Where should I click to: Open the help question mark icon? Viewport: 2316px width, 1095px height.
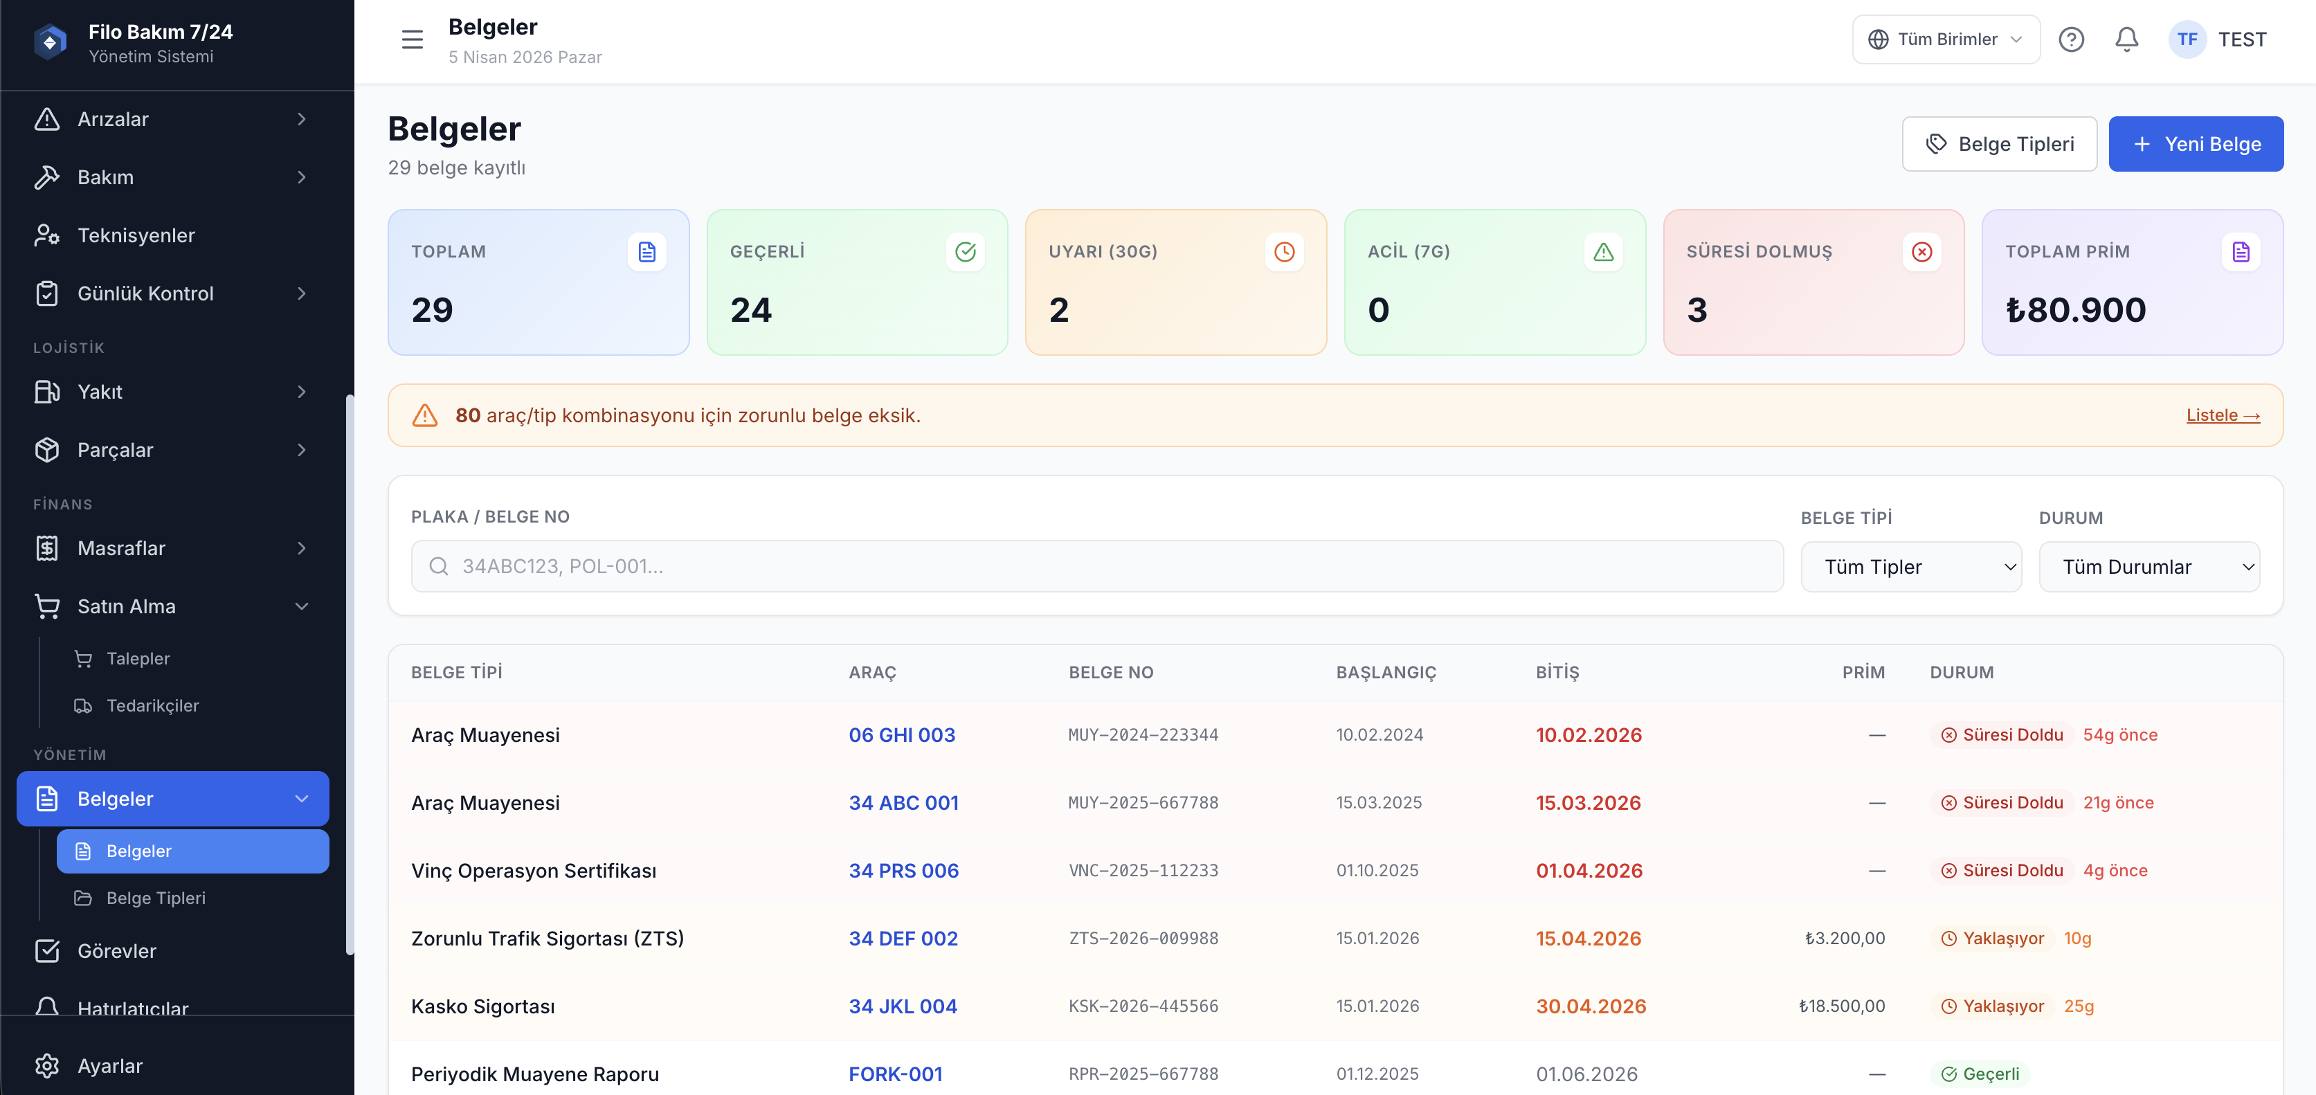2070,39
